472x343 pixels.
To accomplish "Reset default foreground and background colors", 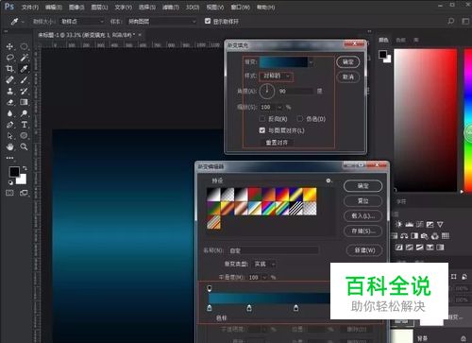I will (10, 182).
